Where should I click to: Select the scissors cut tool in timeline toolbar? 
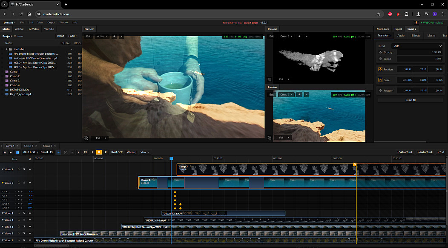tap(65, 152)
